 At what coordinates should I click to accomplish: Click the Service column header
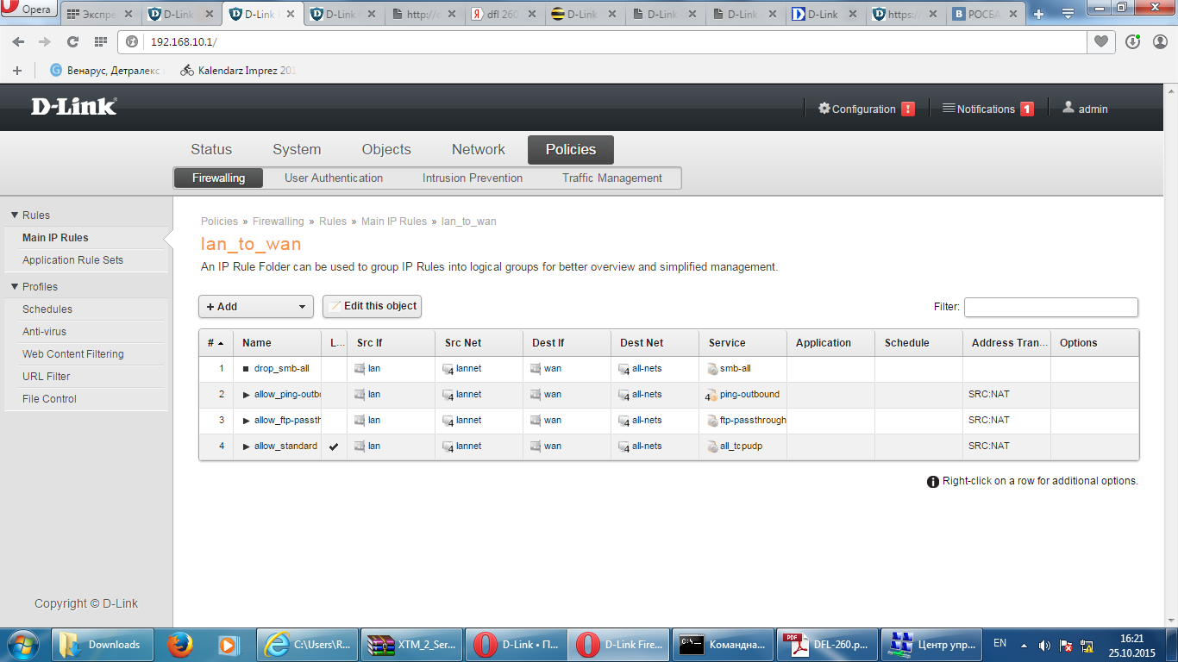pyautogui.click(x=743, y=343)
